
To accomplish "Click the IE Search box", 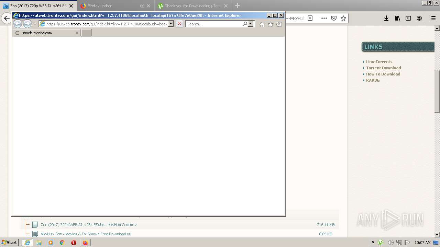I will click(x=214, y=24).
